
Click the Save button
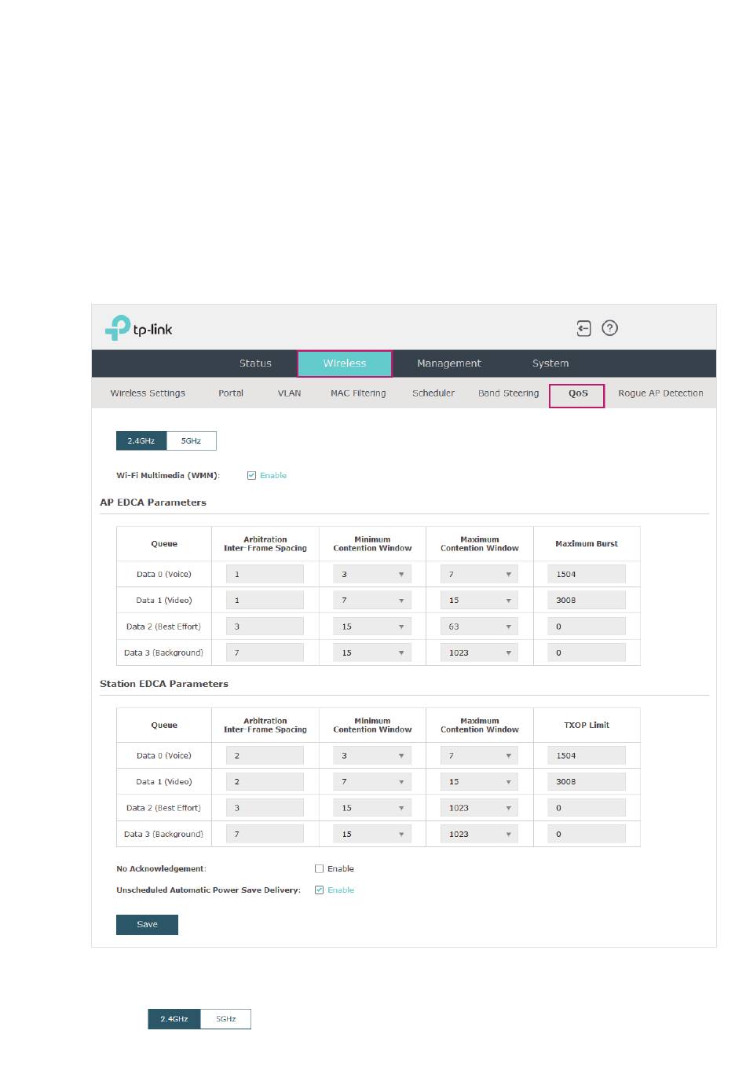[147, 925]
